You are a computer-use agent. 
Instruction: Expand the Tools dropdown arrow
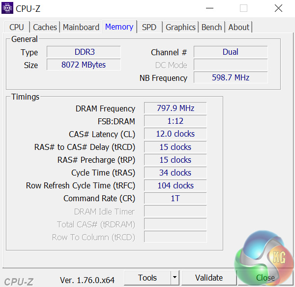(x=175, y=278)
